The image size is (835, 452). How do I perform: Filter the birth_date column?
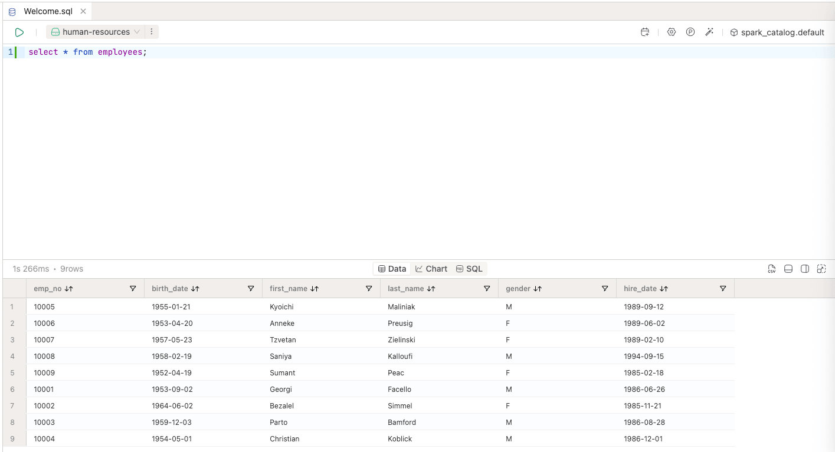[x=251, y=289]
